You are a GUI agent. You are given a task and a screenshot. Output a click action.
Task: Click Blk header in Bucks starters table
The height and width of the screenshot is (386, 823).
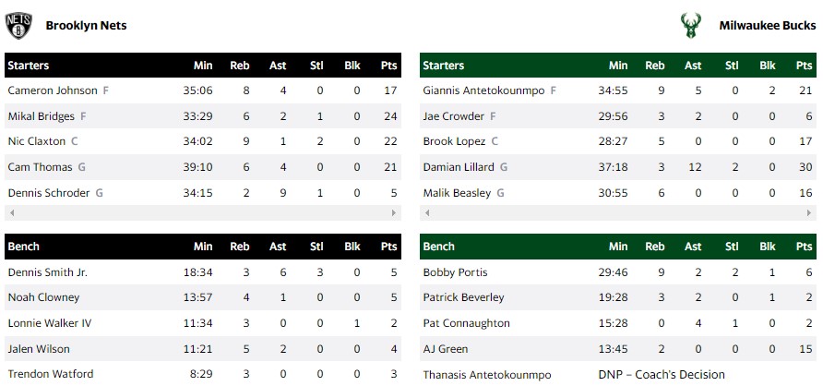click(x=767, y=66)
